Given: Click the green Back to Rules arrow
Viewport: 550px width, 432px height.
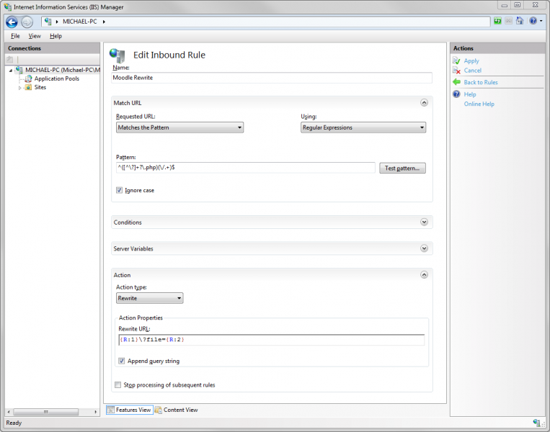Looking at the screenshot, I should click(456, 82).
